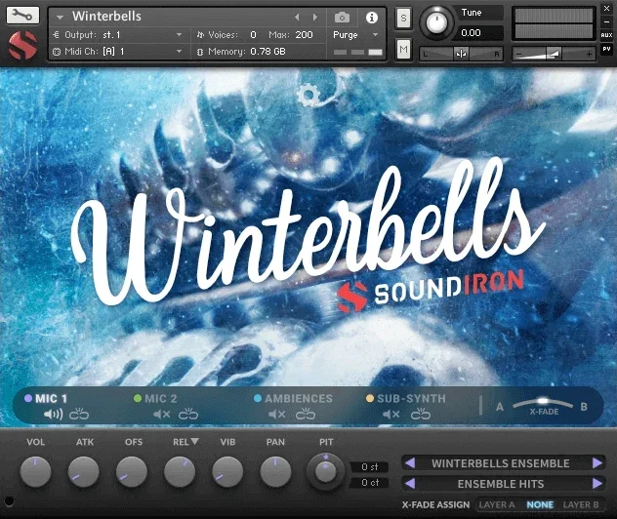Viewport: 617px width, 519px height.
Task: Click the L/R pan slider in the header
Action: [461, 54]
